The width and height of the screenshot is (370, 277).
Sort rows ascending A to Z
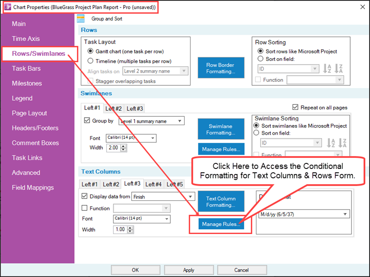pyautogui.click(x=328, y=68)
